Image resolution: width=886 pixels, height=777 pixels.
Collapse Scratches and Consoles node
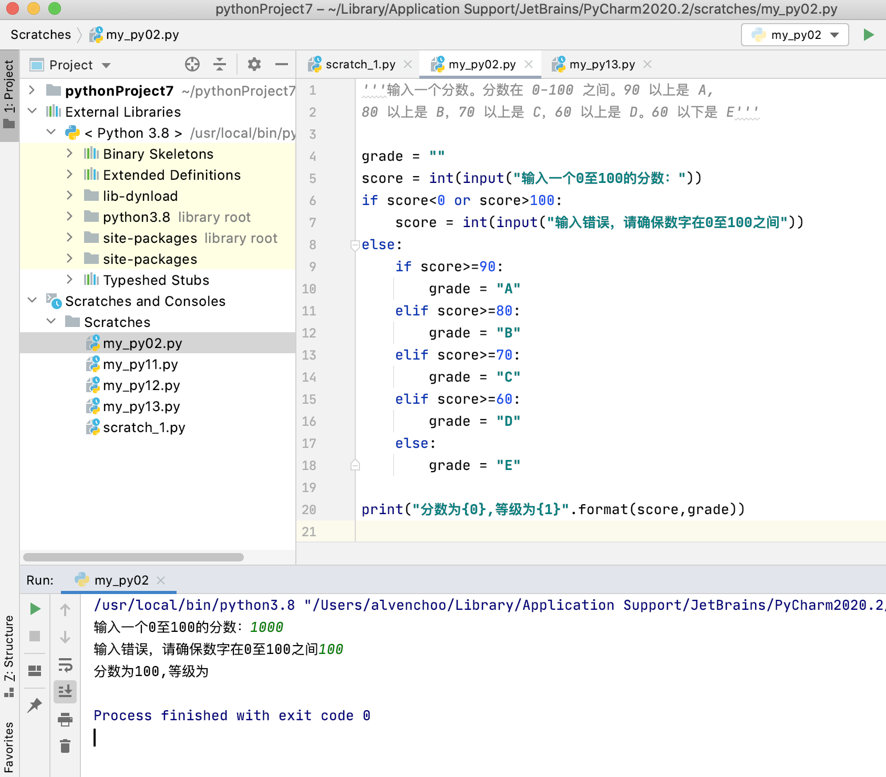[32, 301]
